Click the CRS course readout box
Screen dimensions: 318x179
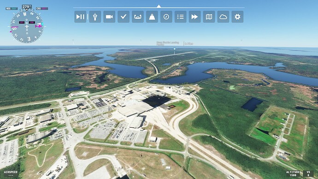42,8
